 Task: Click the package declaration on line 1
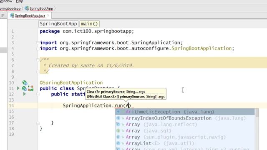coord(87,31)
